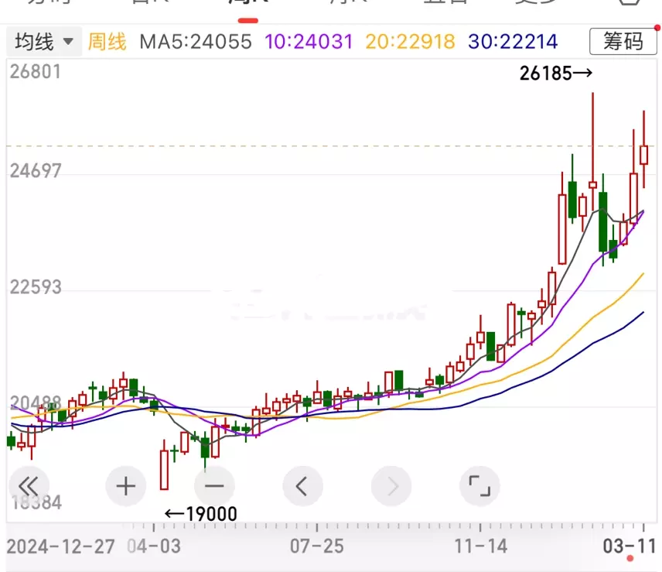Collapse the toolbar with the double-left arrow
This screenshot has width=662, height=572.
29,486
